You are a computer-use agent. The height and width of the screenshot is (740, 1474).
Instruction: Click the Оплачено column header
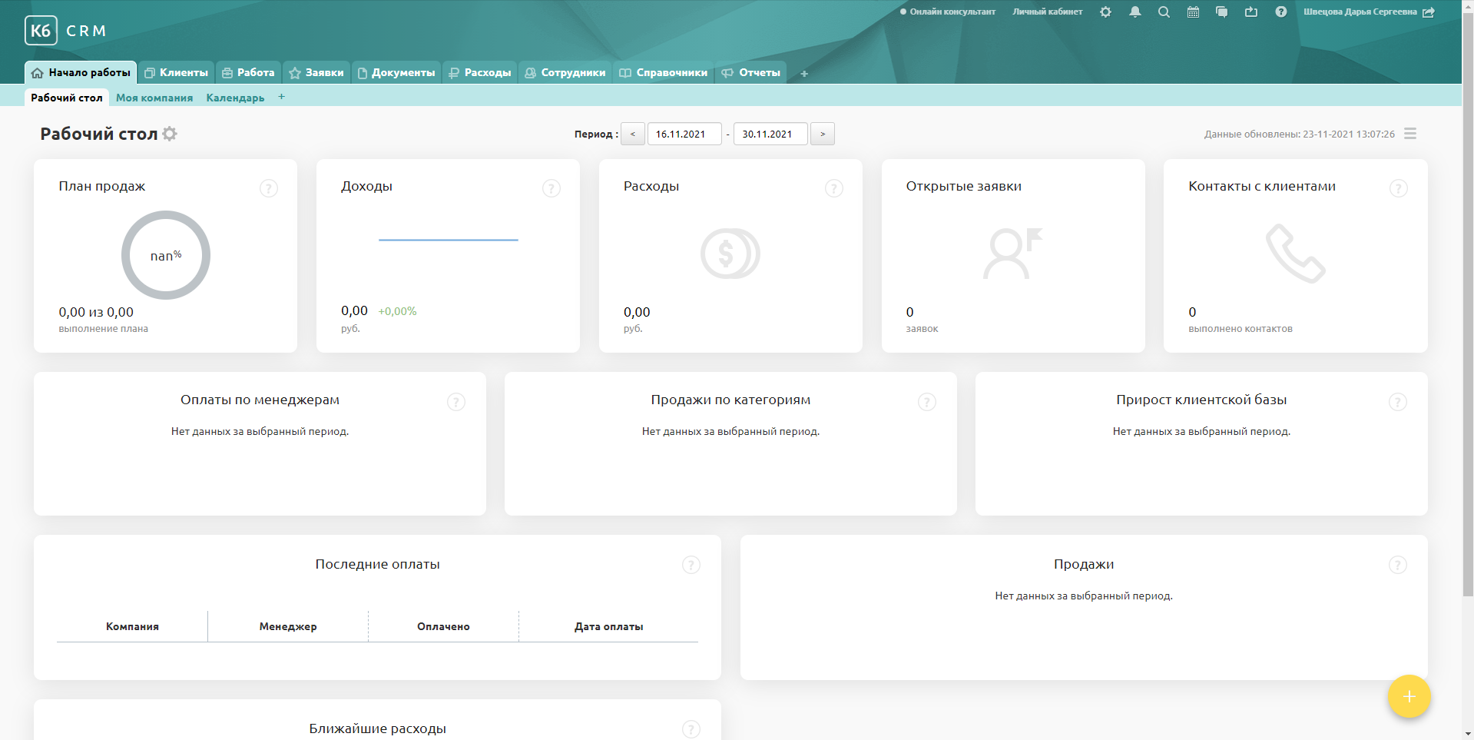(x=443, y=626)
